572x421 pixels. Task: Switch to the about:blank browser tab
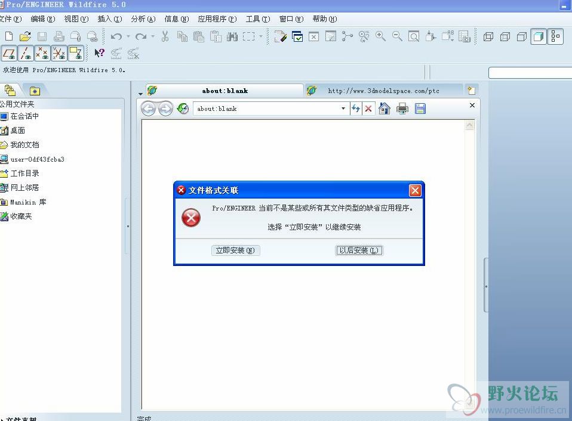pos(225,91)
